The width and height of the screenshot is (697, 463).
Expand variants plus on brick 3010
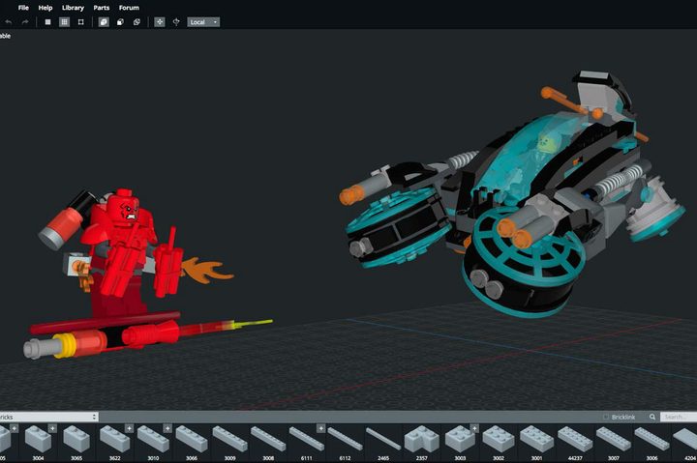click(x=167, y=428)
